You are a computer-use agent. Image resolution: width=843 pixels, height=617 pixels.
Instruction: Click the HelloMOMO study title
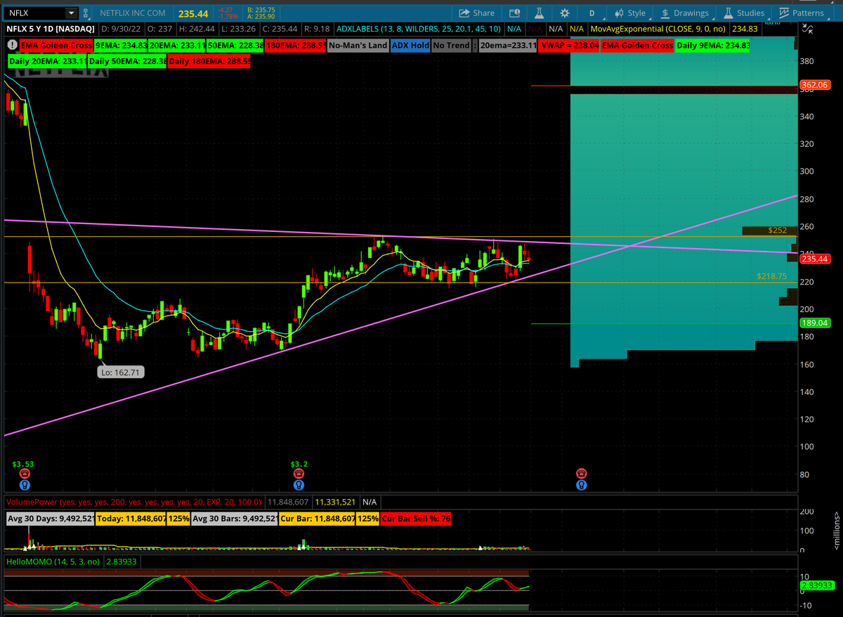tap(52, 561)
